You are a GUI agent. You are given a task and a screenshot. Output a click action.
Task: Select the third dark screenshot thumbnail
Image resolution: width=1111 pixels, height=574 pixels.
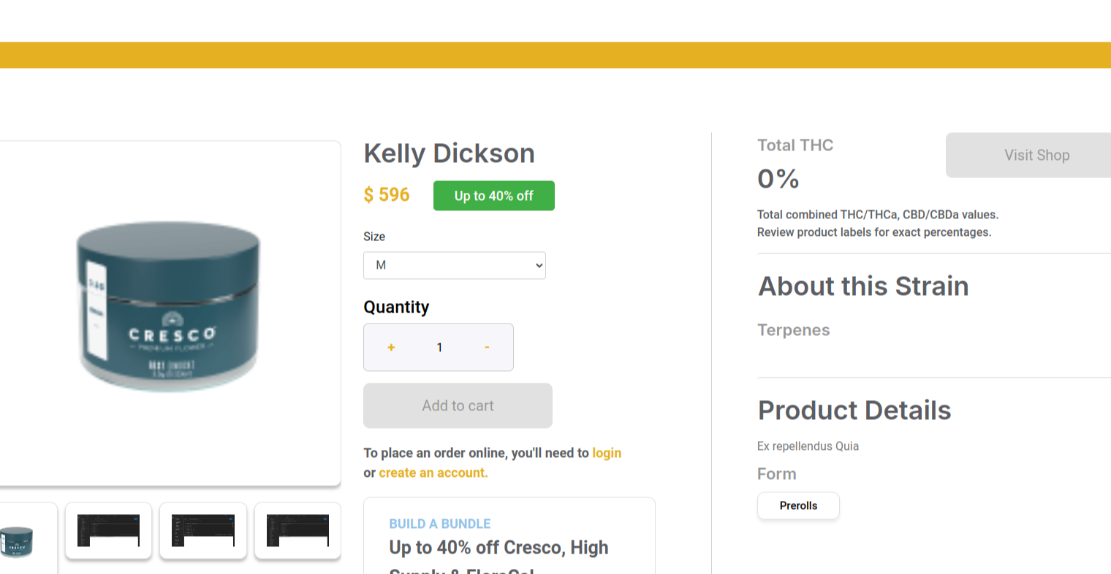tap(203, 531)
